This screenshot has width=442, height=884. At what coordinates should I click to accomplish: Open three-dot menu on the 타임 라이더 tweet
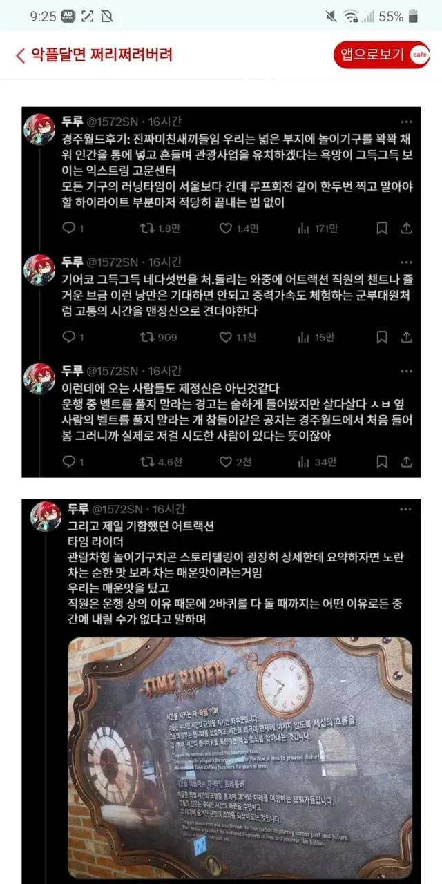407,509
